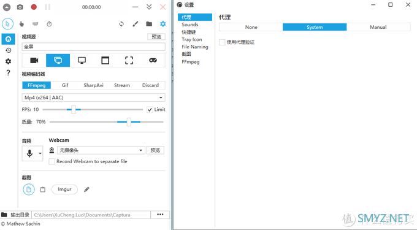Maximize the 设置 window

tap(391, 5)
